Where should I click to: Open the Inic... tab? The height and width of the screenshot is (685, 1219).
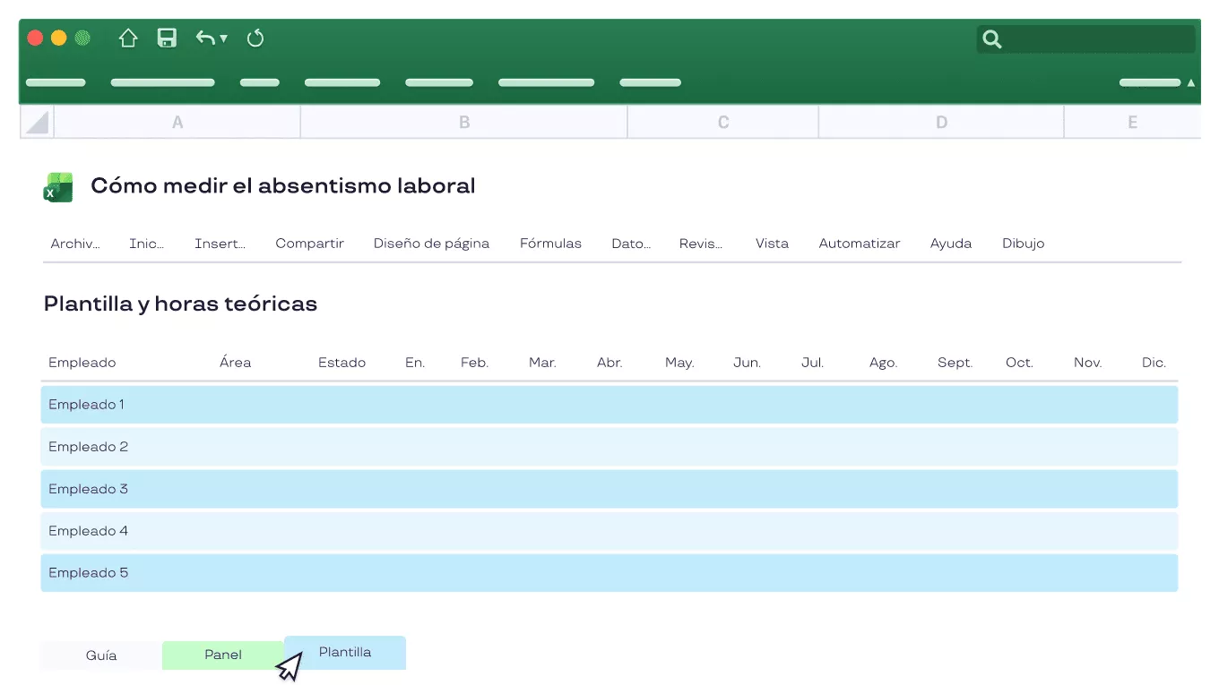point(147,244)
